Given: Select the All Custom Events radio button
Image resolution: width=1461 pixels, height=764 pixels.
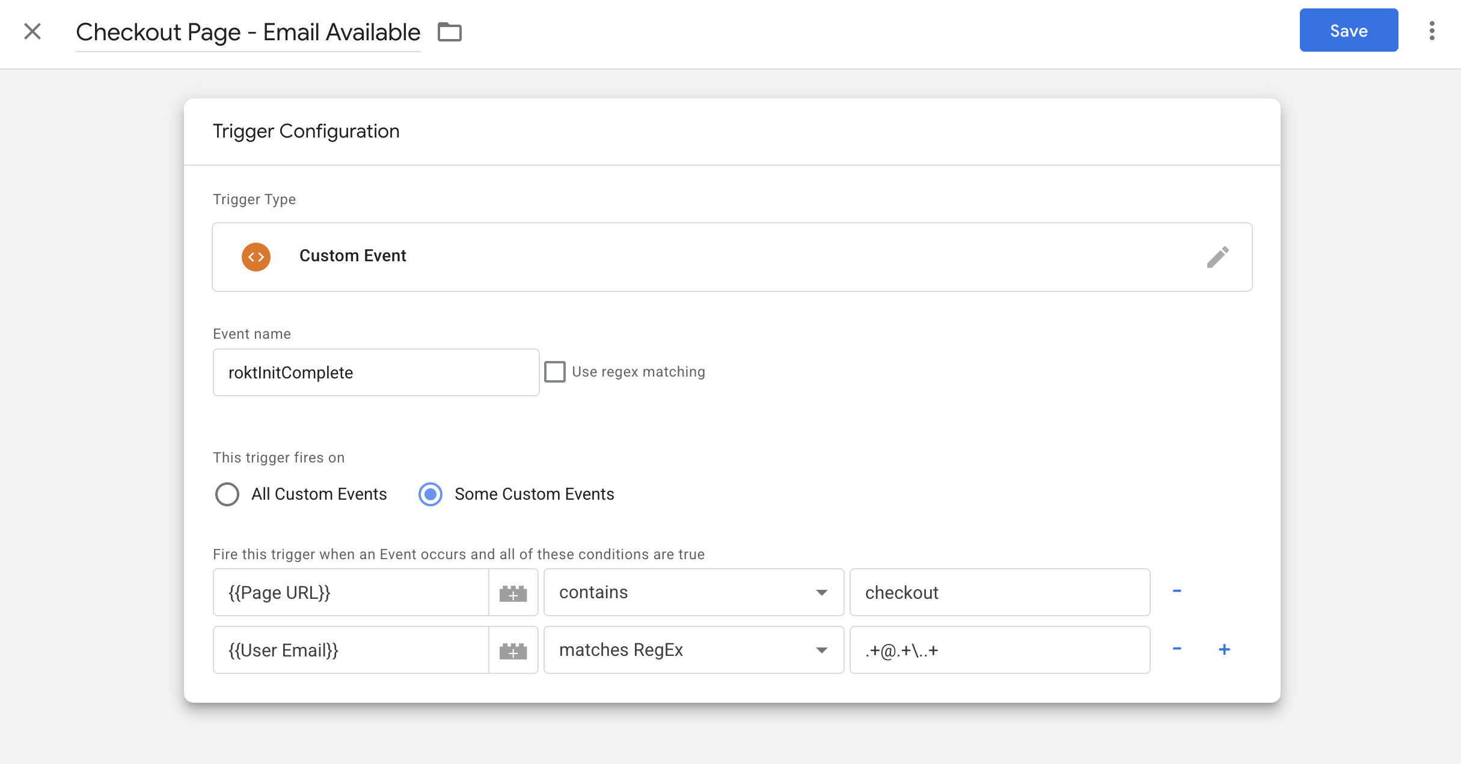Looking at the screenshot, I should click(x=227, y=494).
